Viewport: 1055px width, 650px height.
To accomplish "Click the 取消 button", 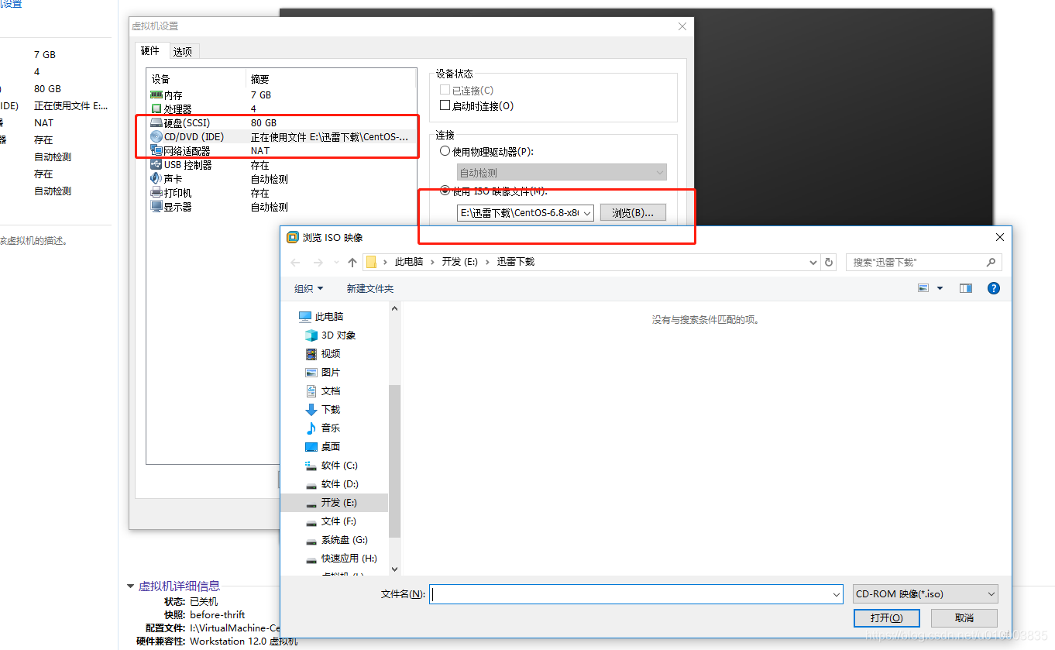I will [x=964, y=618].
